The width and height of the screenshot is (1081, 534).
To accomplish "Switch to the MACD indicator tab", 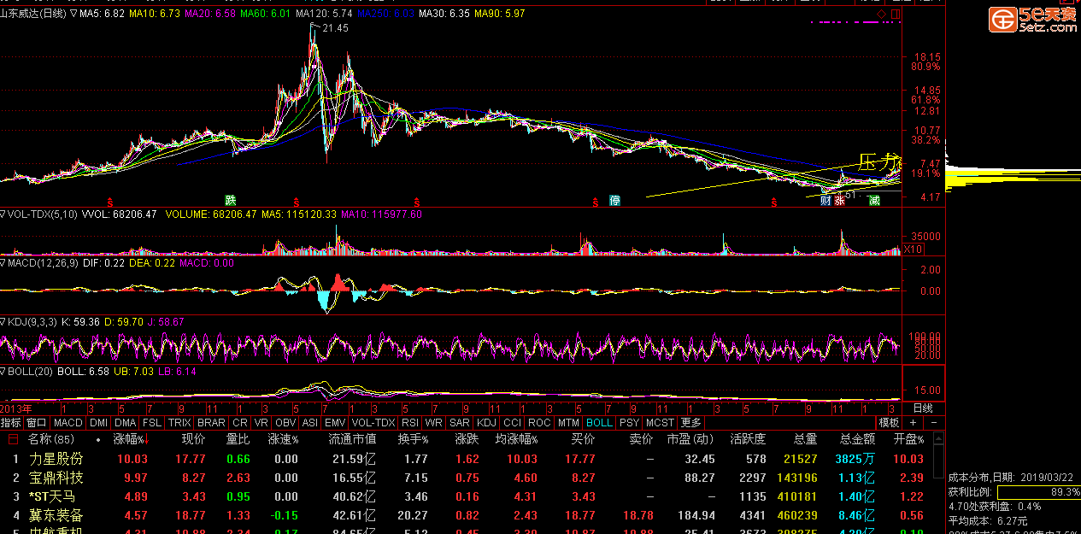I will point(68,422).
